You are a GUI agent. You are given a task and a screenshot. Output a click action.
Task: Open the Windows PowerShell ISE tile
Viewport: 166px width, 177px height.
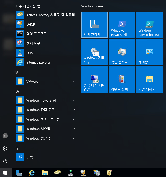150,25
